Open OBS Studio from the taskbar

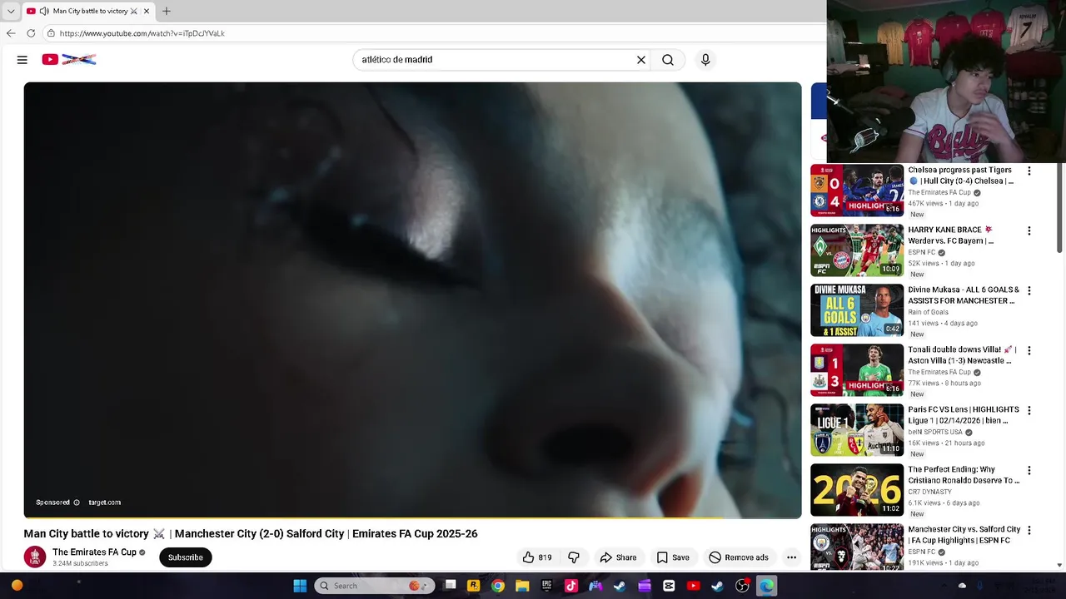[x=742, y=586]
